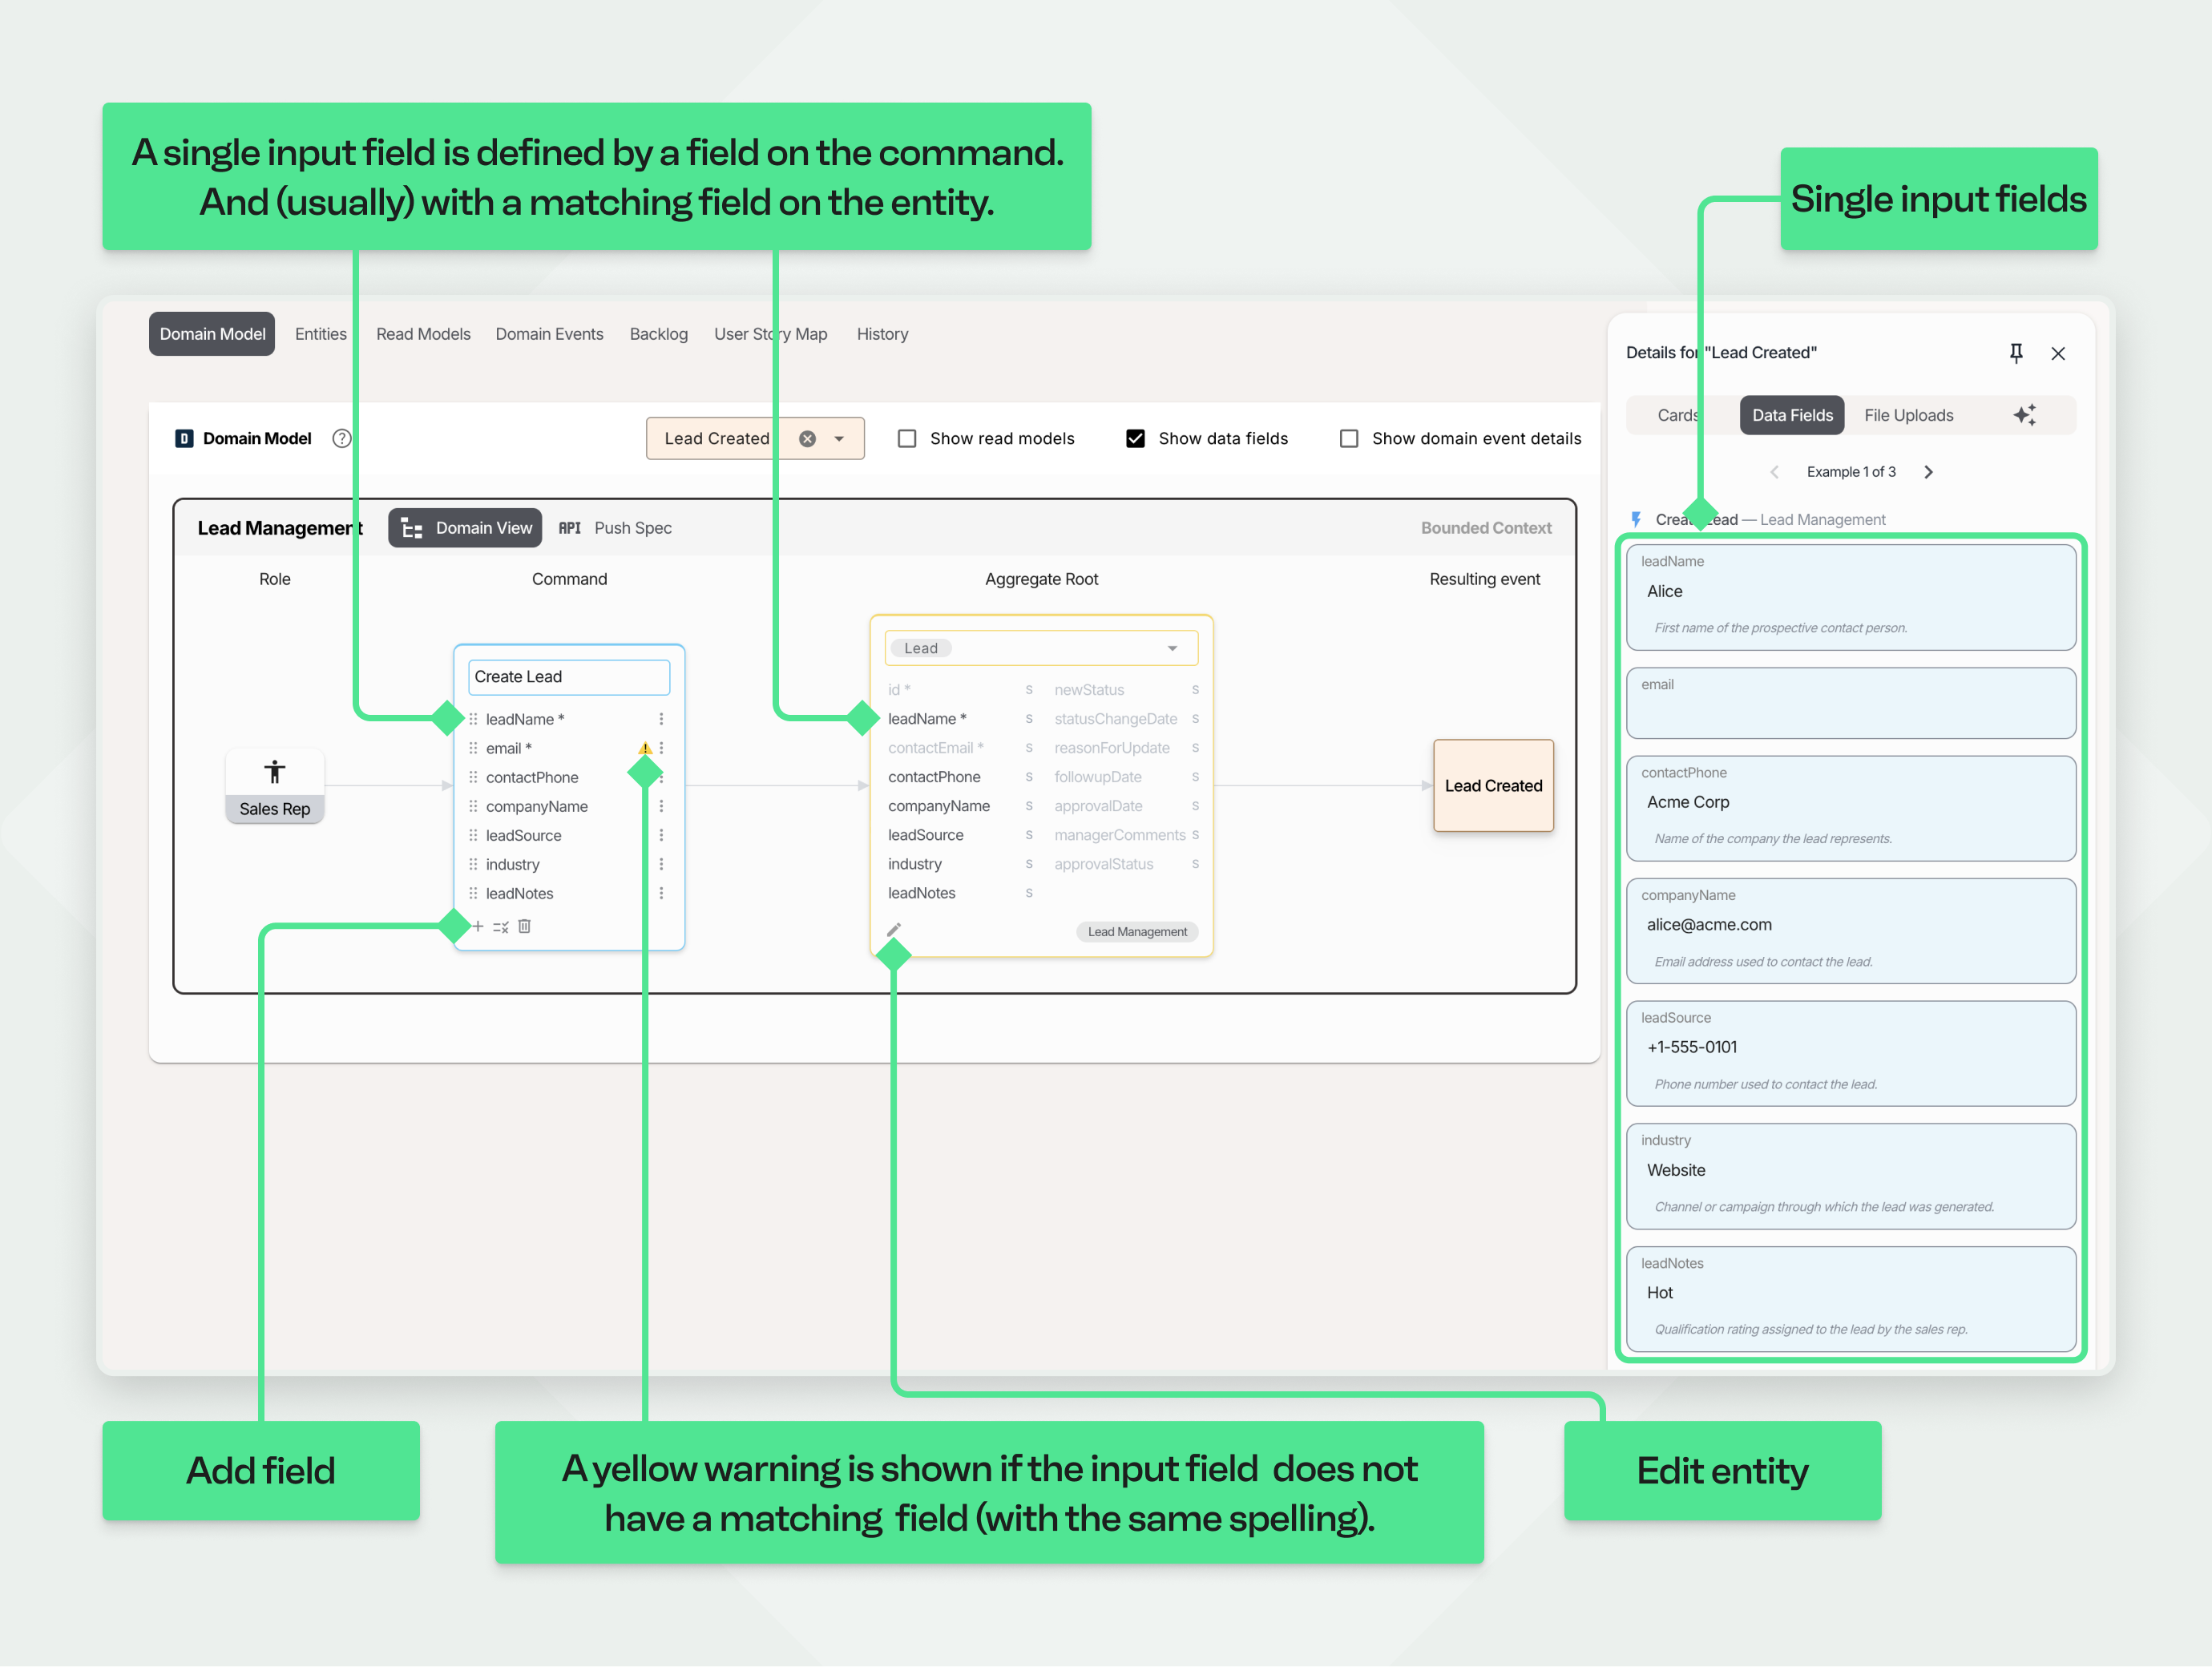
Task: Click the leadSource input with +1-555-0101
Action: [1851, 1053]
